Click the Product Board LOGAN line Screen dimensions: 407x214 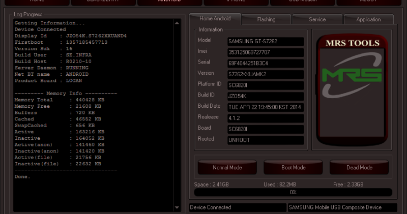pos(48,81)
